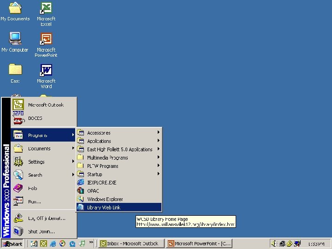The height and width of the screenshot is (249, 332).
Task: Open Settings in the Start menu
Action: coord(43,161)
